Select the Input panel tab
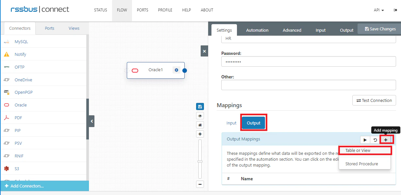The image size is (401, 195). pyautogui.click(x=321, y=30)
